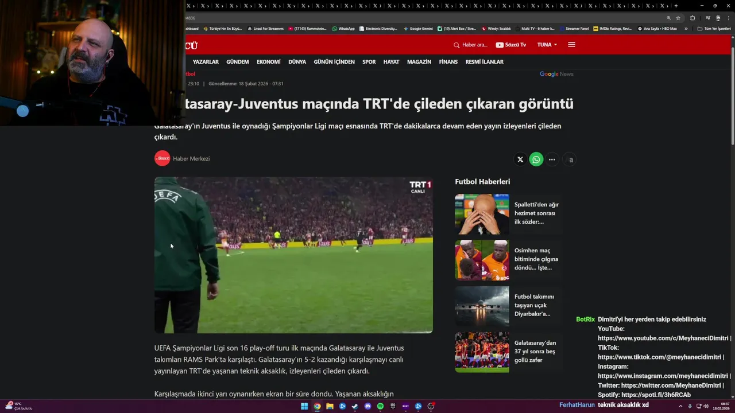Show hidden system tray icons chevron
The height and width of the screenshot is (413, 735).
coord(681,406)
